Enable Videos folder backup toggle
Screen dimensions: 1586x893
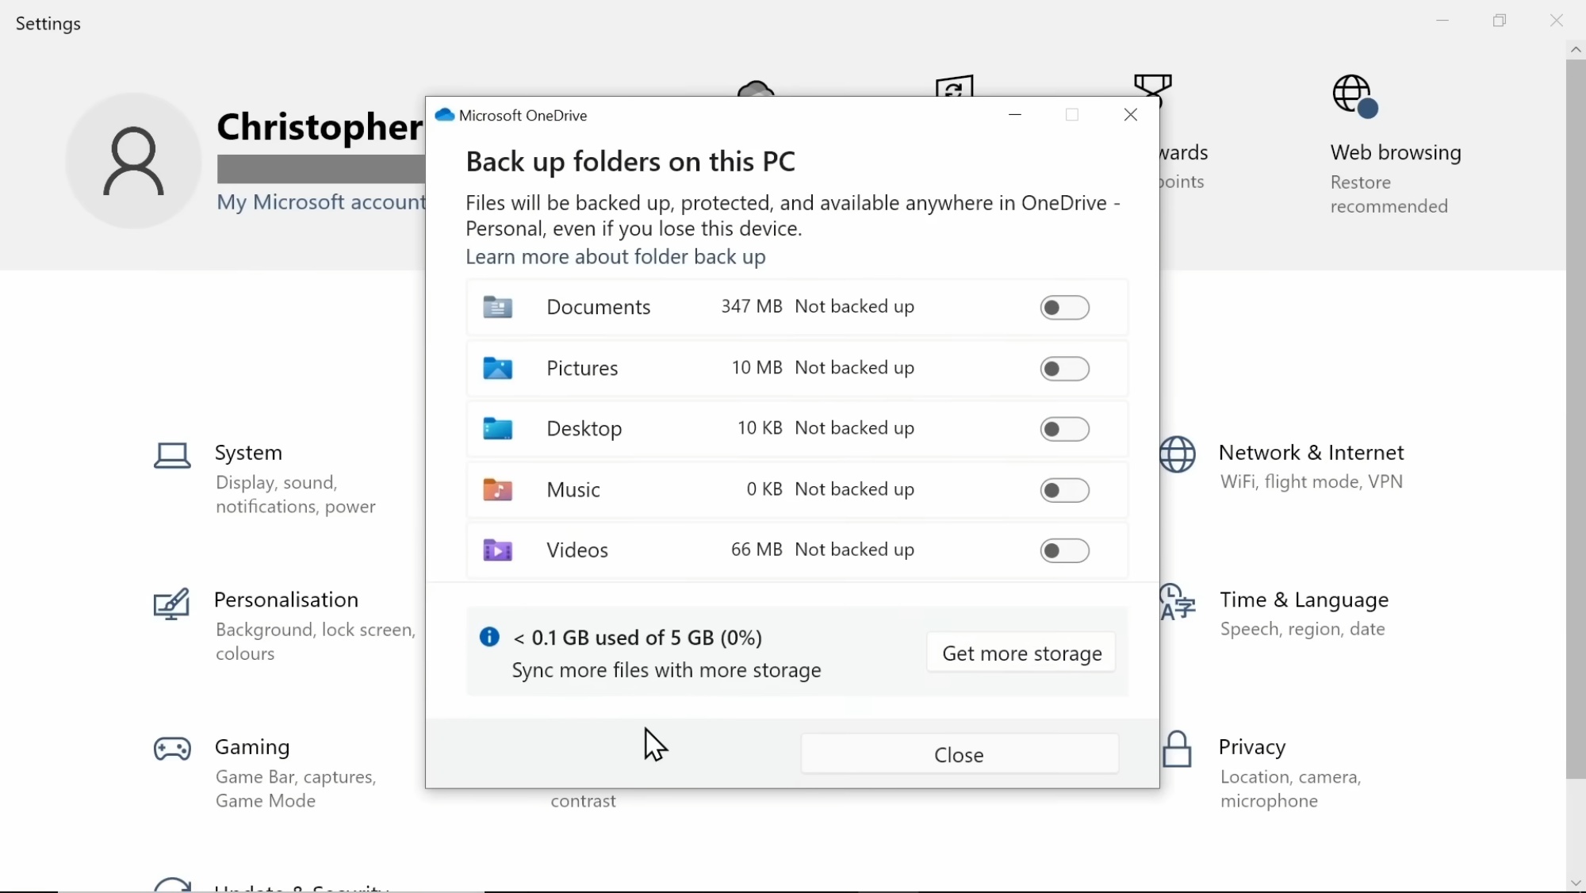point(1064,550)
